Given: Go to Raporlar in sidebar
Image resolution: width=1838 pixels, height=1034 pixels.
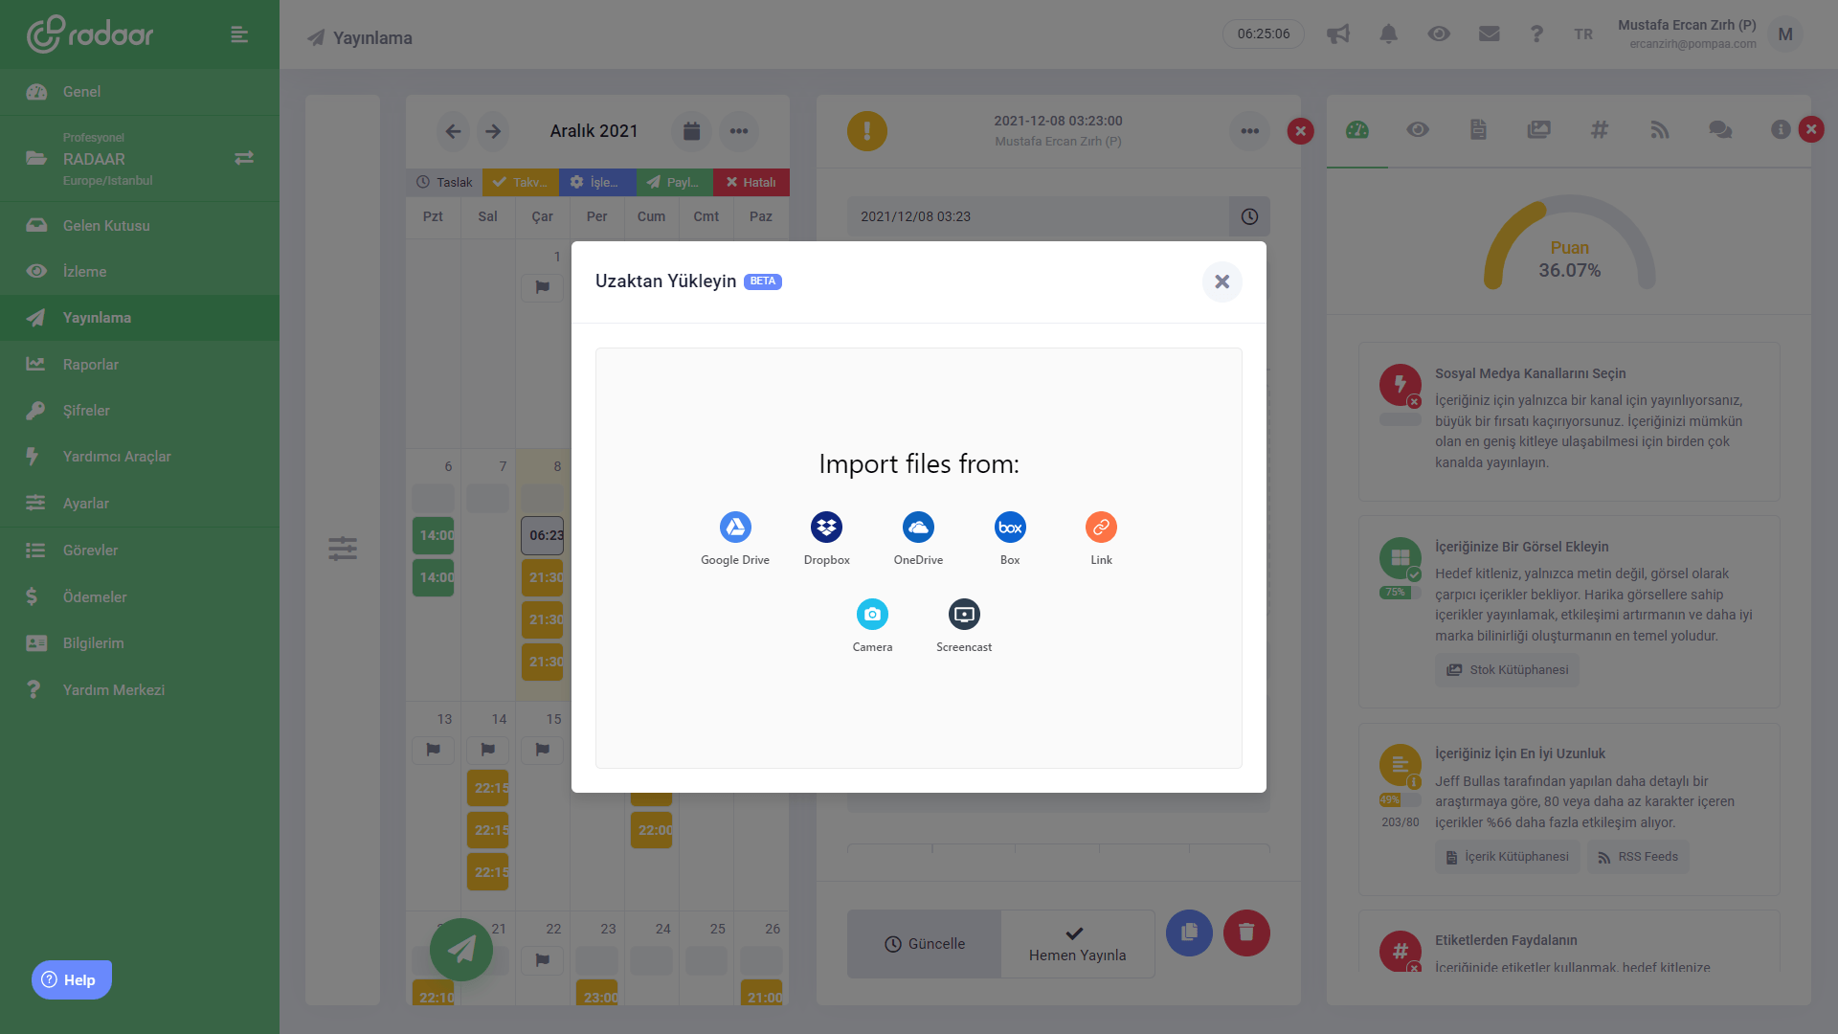Looking at the screenshot, I should [91, 365].
